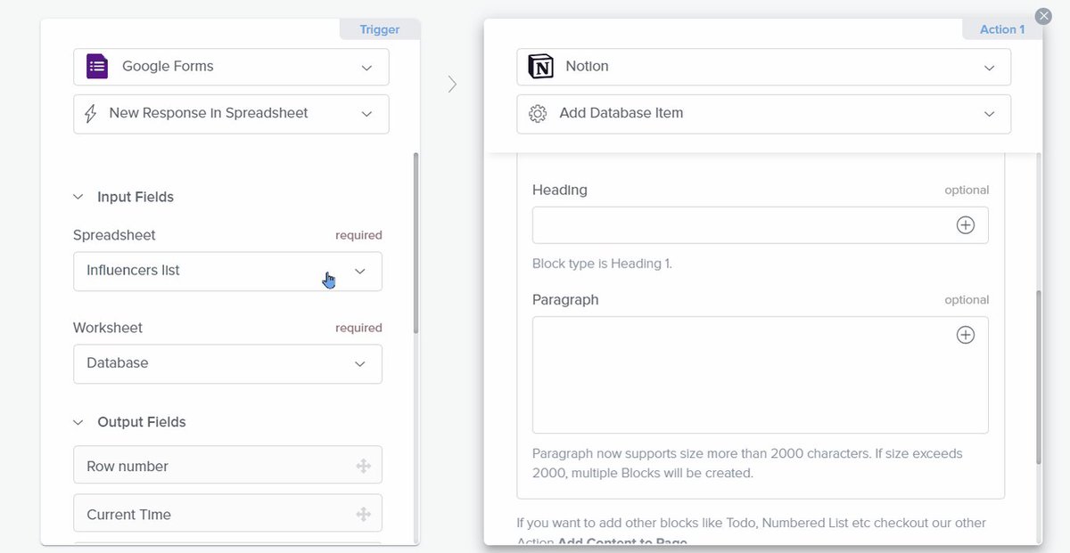Click the Worksheet field label
Image resolution: width=1070 pixels, height=553 pixels.
click(108, 328)
